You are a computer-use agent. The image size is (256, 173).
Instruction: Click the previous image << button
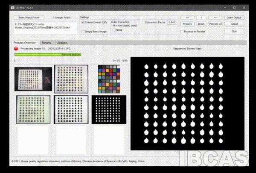coord(187,18)
